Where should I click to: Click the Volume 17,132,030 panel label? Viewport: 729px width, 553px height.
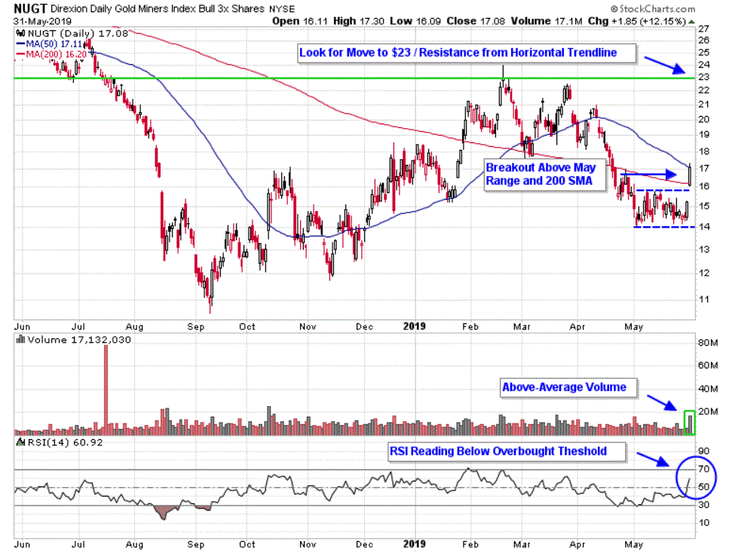point(79,340)
